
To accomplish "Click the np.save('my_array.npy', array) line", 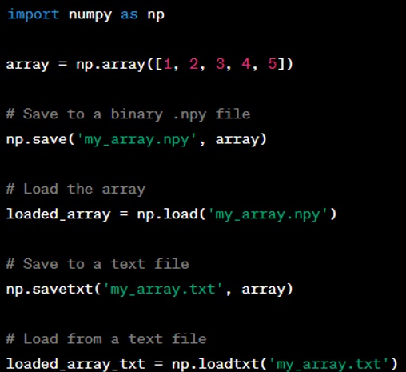I will pyautogui.click(x=136, y=139).
